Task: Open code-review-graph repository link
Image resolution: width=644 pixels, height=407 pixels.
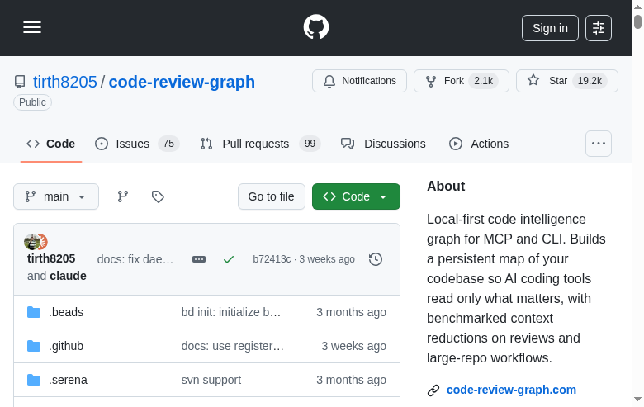Action: point(182,82)
